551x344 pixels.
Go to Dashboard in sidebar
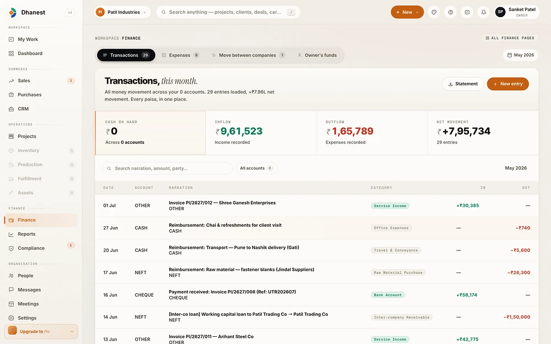coord(41,53)
